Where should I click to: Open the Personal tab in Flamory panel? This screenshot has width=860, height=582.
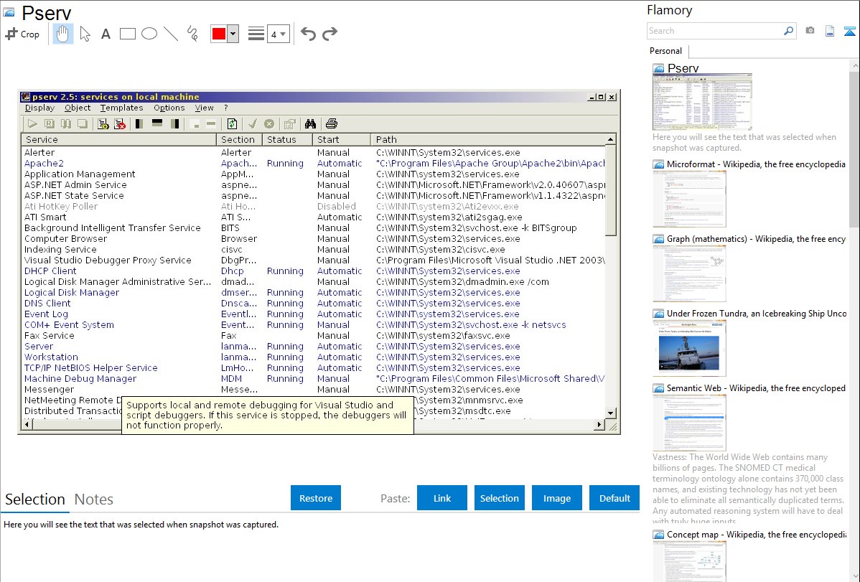[x=665, y=51]
